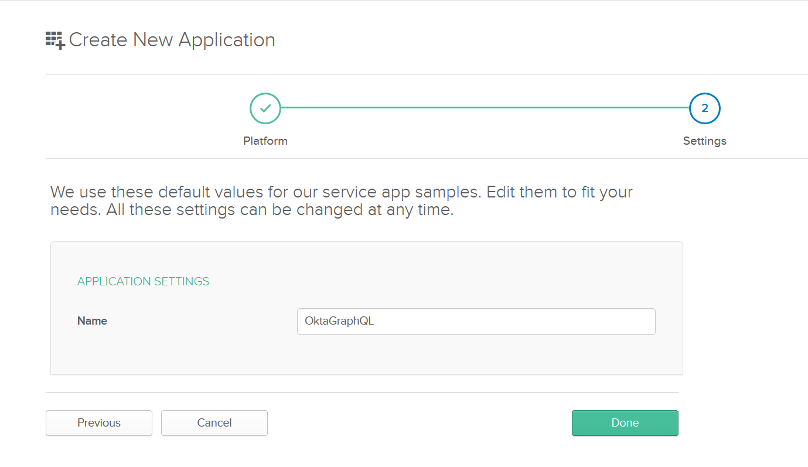The height and width of the screenshot is (467, 808).
Task: Click the APPLICATION SETTINGS section heading
Action: [x=143, y=282]
